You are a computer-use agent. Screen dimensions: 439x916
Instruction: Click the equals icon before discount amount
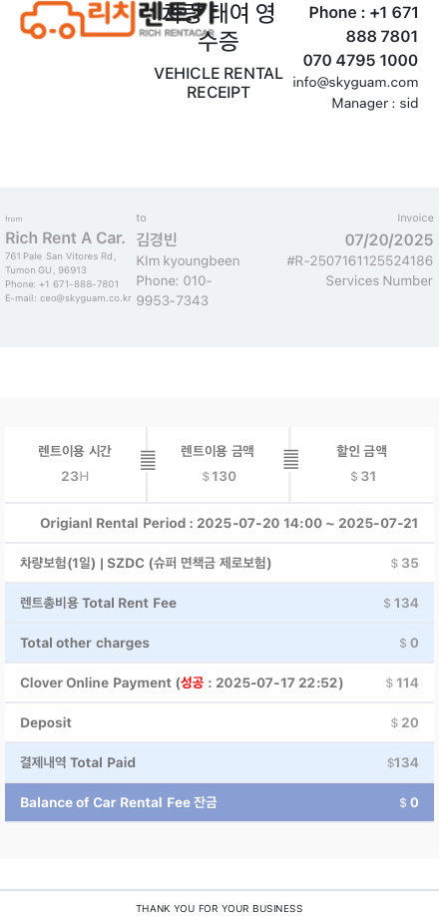point(291,459)
